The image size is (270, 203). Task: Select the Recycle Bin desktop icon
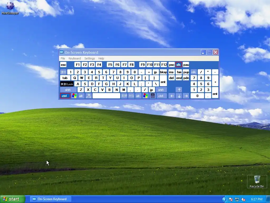click(257, 182)
